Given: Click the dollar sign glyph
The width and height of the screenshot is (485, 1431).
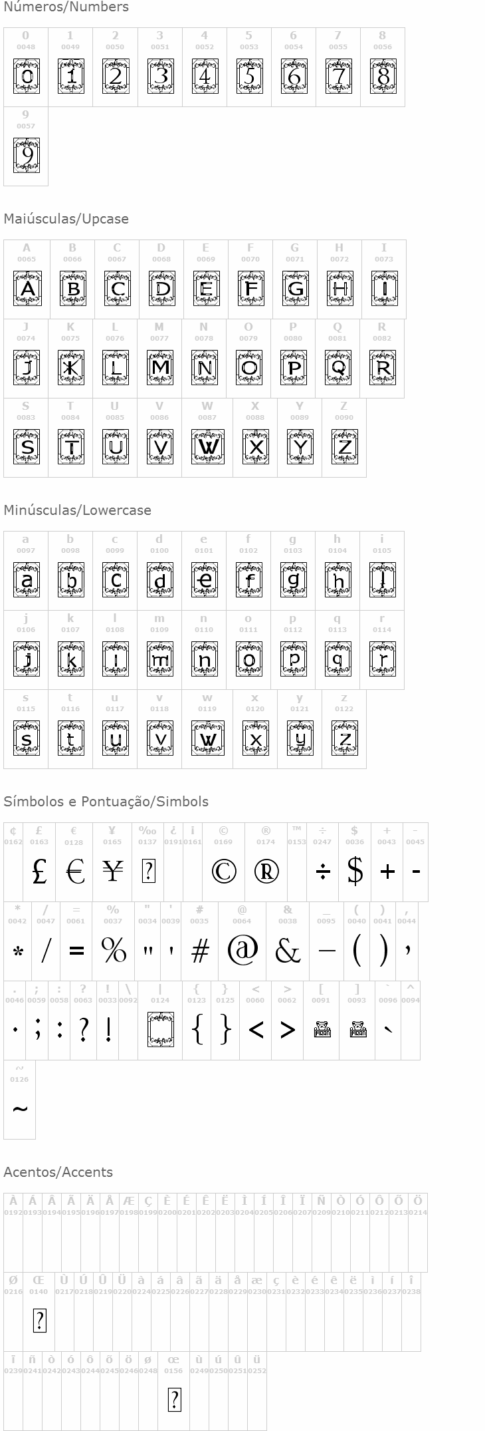Looking at the screenshot, I should pos(355,871).
